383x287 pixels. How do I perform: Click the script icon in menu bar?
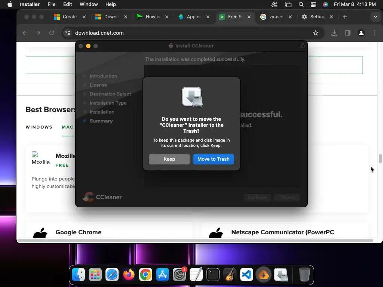pyautogui.click(x=274, y=4)
